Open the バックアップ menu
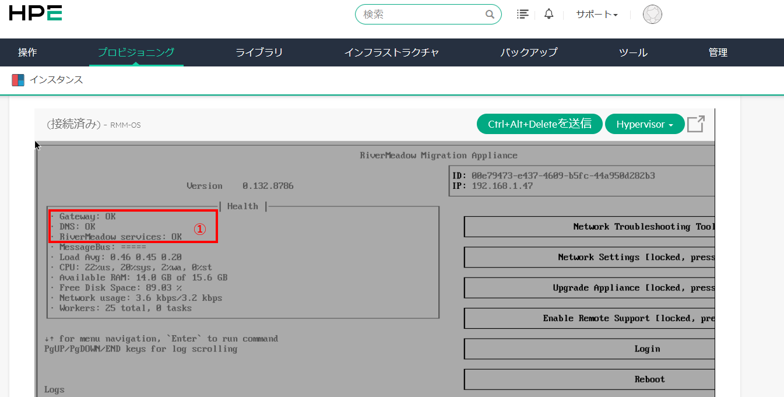This screenshot has width=784, height=397. pyautogui.click(x=529, y=52)
